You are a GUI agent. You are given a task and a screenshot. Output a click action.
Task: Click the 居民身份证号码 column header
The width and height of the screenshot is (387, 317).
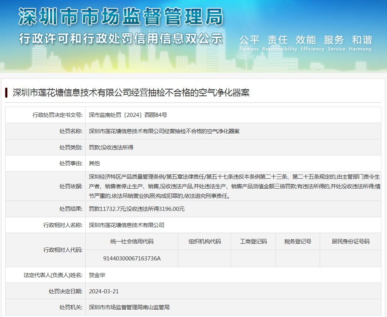(x=350, y=242)
